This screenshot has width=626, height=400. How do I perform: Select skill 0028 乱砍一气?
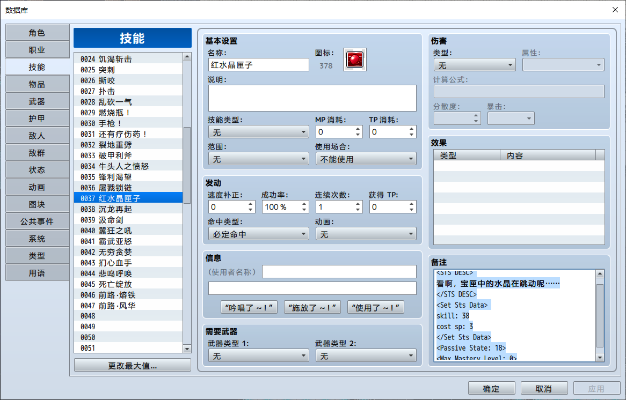coord(128,102)
